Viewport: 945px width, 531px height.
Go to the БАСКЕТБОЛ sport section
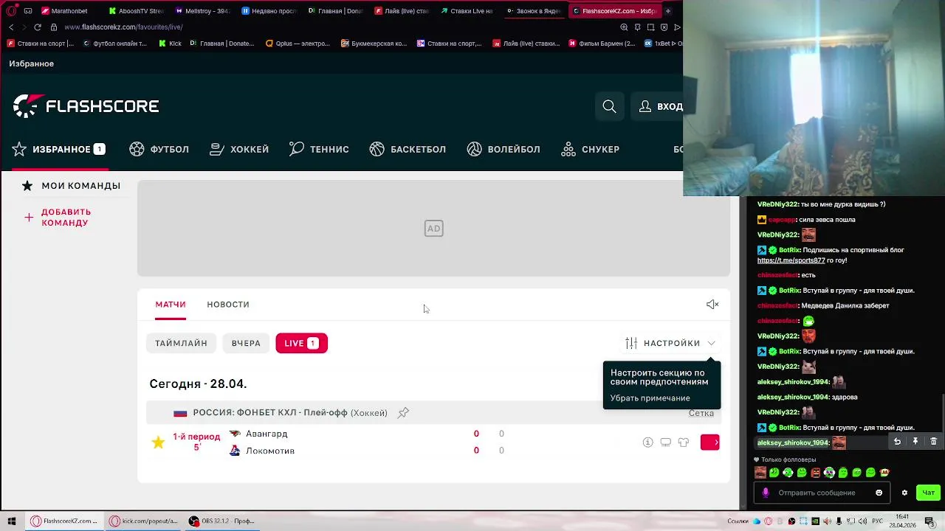pyautogui.click(x=408, y=149)
